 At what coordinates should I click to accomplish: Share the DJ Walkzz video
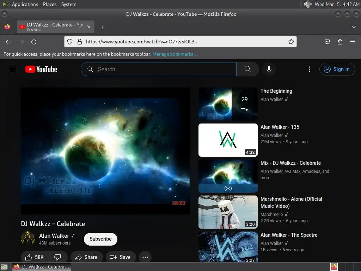[x=86, y=257]
